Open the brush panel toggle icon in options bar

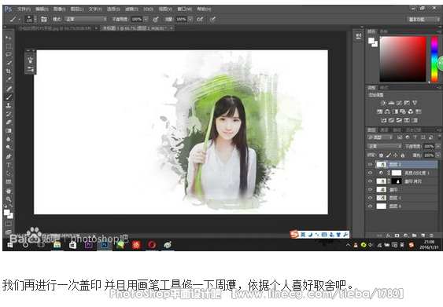tap(43, 19)
